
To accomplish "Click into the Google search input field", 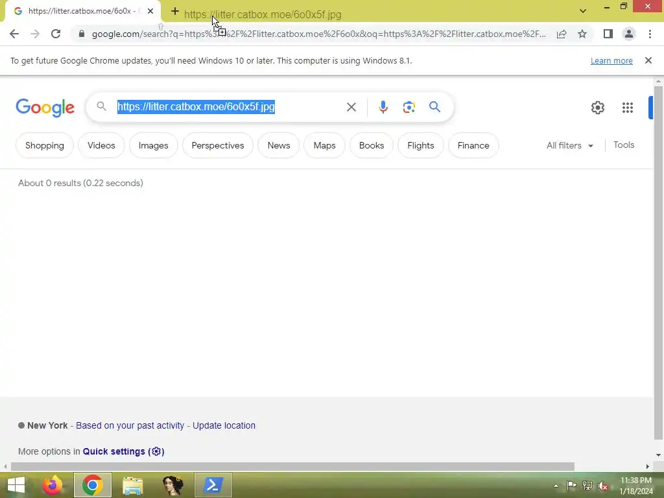I will tap(229, 107).
